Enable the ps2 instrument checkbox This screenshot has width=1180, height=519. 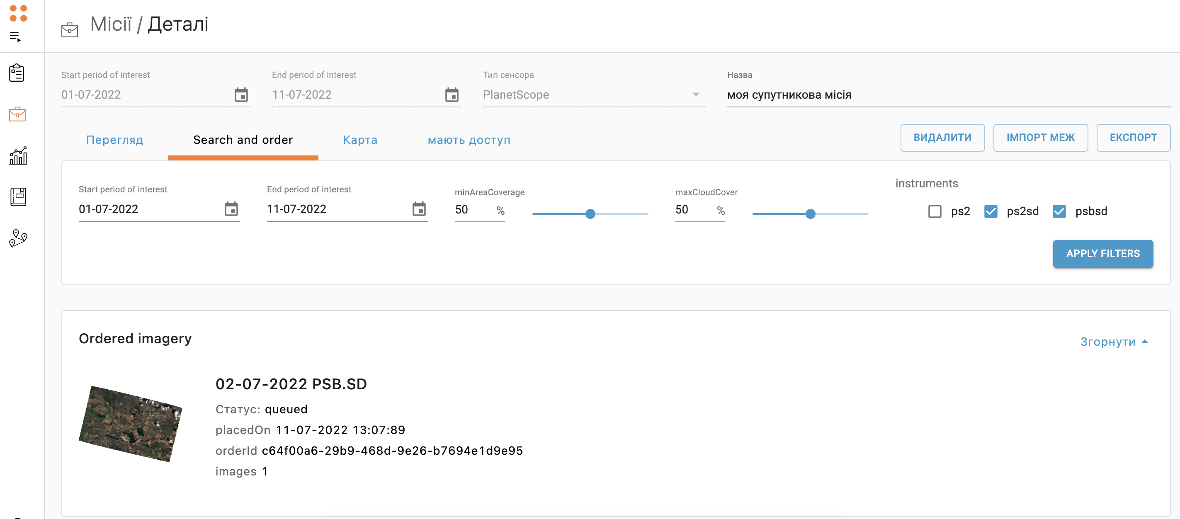click(935, 211)
